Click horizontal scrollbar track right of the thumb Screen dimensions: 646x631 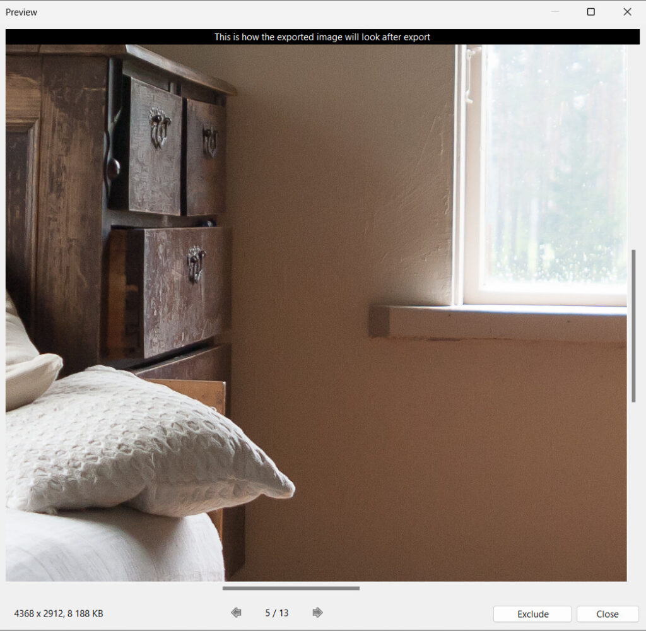(492, 588)
